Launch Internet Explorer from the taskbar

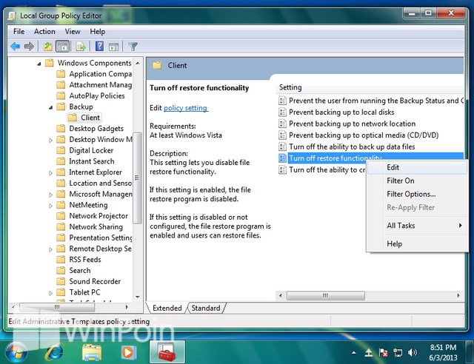click(54, 352)
